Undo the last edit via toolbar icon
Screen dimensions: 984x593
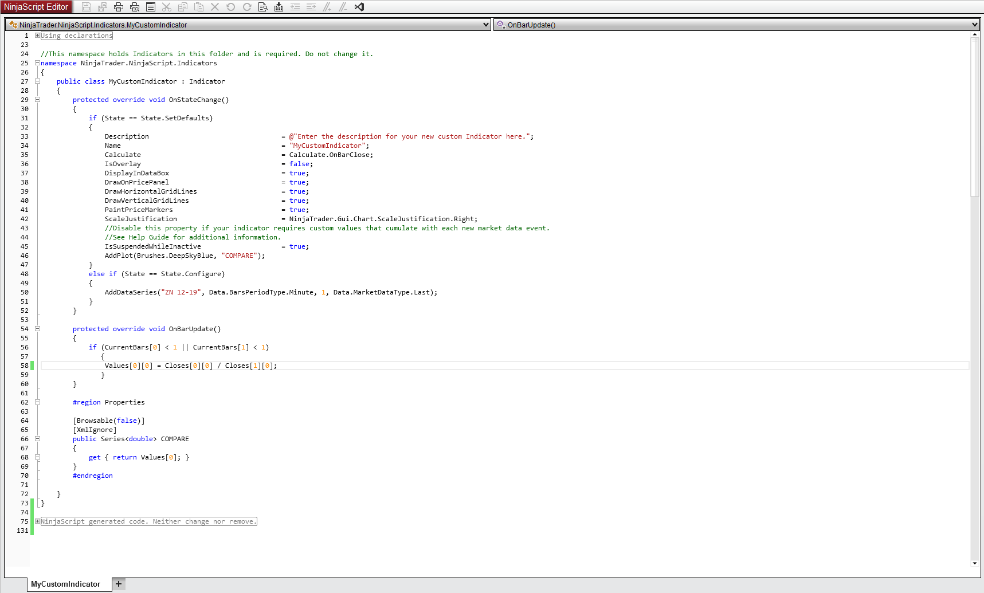231,7
